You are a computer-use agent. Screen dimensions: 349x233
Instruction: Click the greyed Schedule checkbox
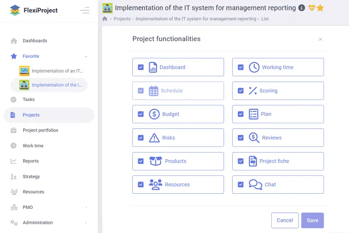pos(141,91)
